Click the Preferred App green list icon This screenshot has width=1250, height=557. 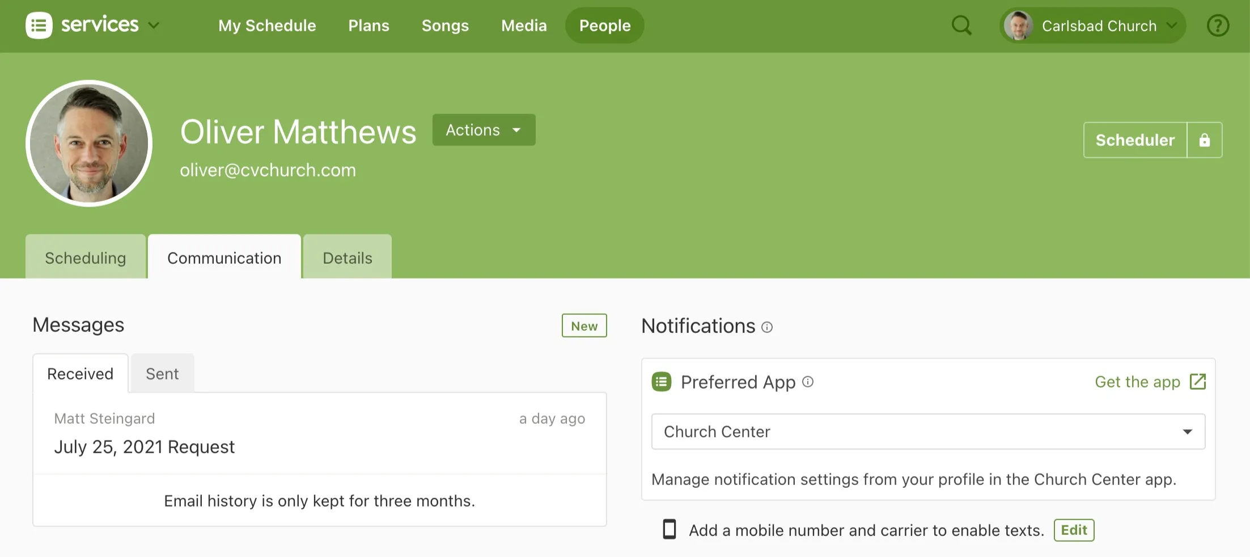pos(661,382)
